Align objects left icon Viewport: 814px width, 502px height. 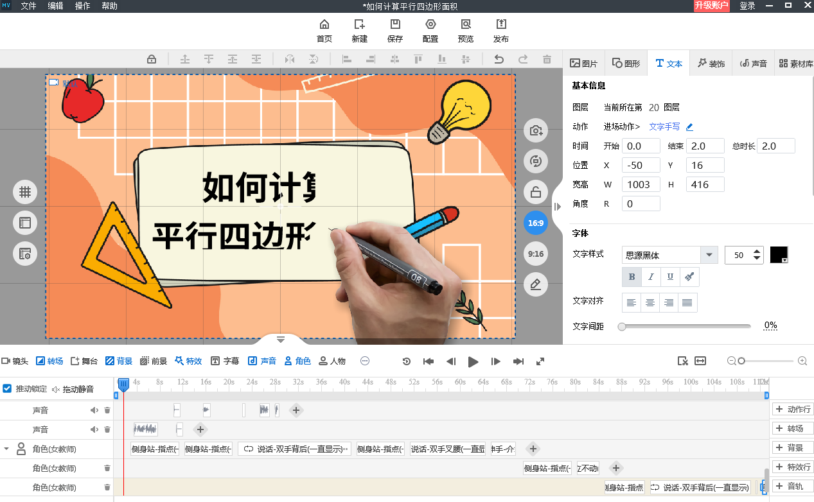347,59
